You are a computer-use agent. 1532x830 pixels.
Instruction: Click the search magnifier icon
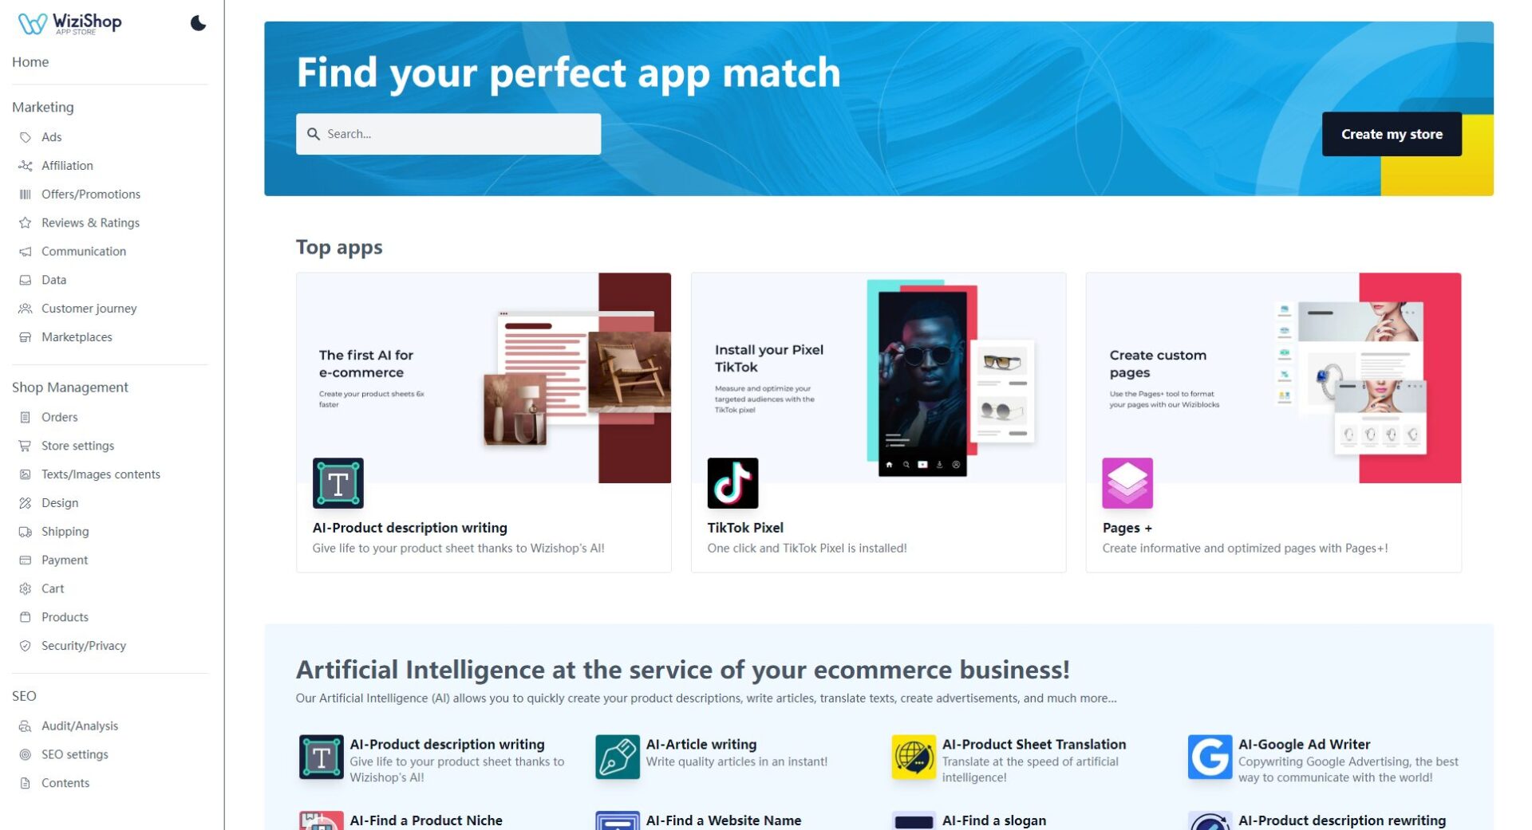314,133
